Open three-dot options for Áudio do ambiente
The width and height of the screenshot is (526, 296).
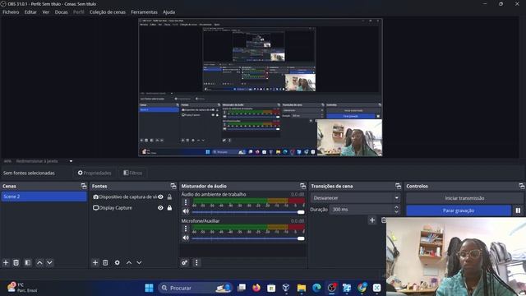click(186, 202)
